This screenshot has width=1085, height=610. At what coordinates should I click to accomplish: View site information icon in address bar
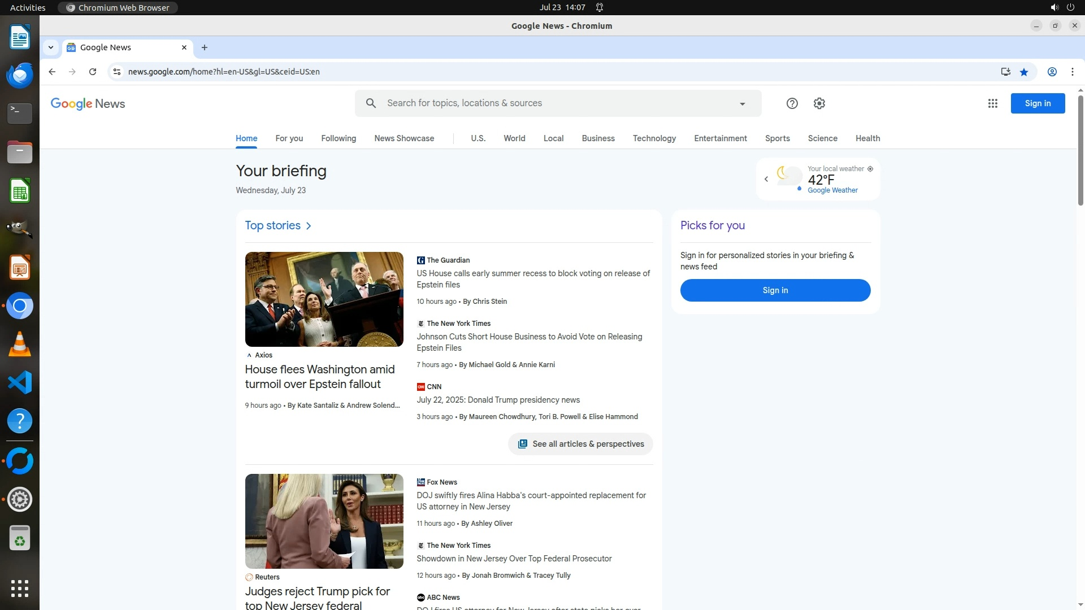coord(117,72)
